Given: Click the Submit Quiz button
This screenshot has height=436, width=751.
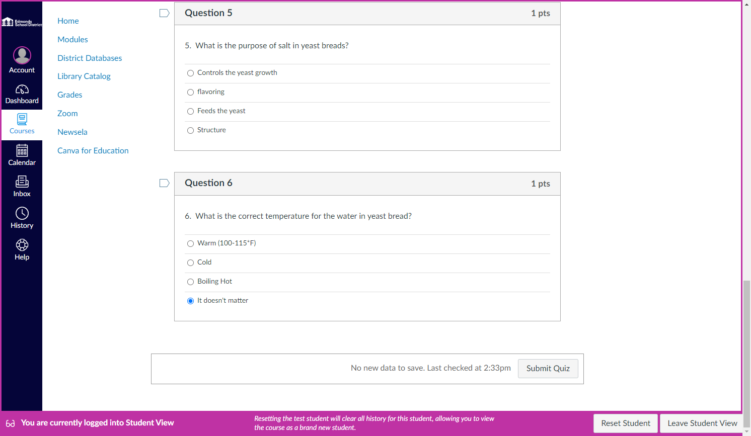Looking at the screenshot, I should click(548, 369).
